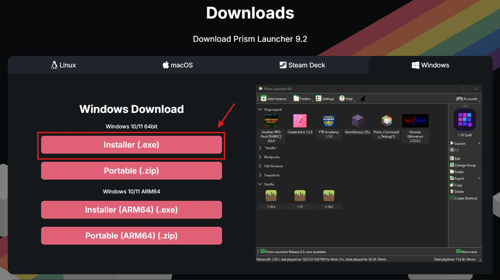Click the Prism Launcher title bar icon
500x280 pixels.
point(260,89)
